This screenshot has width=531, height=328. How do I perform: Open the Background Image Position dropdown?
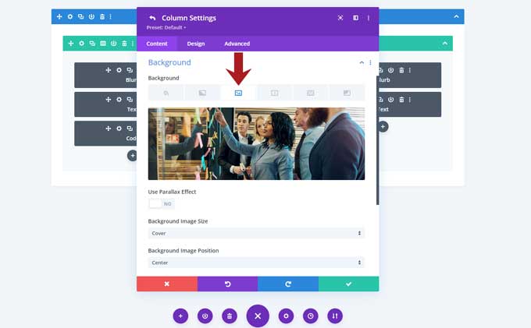click(256, 263)
